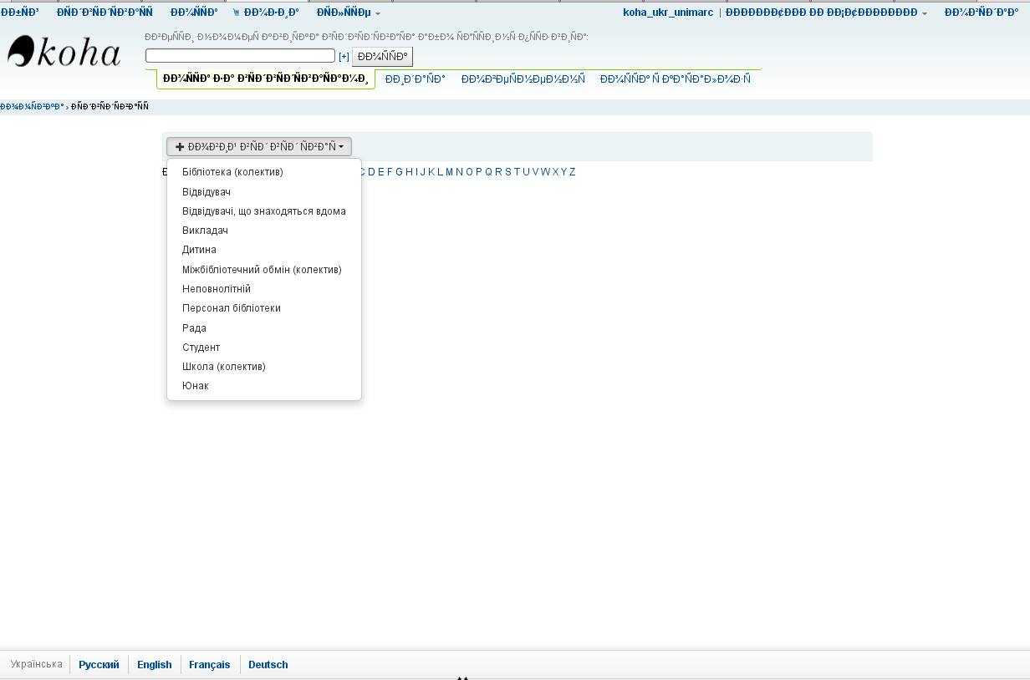Image resolution: width=1030 pixels, height=680 pixels.
Task: Select 'Студент' patron type
Action: 201,348
